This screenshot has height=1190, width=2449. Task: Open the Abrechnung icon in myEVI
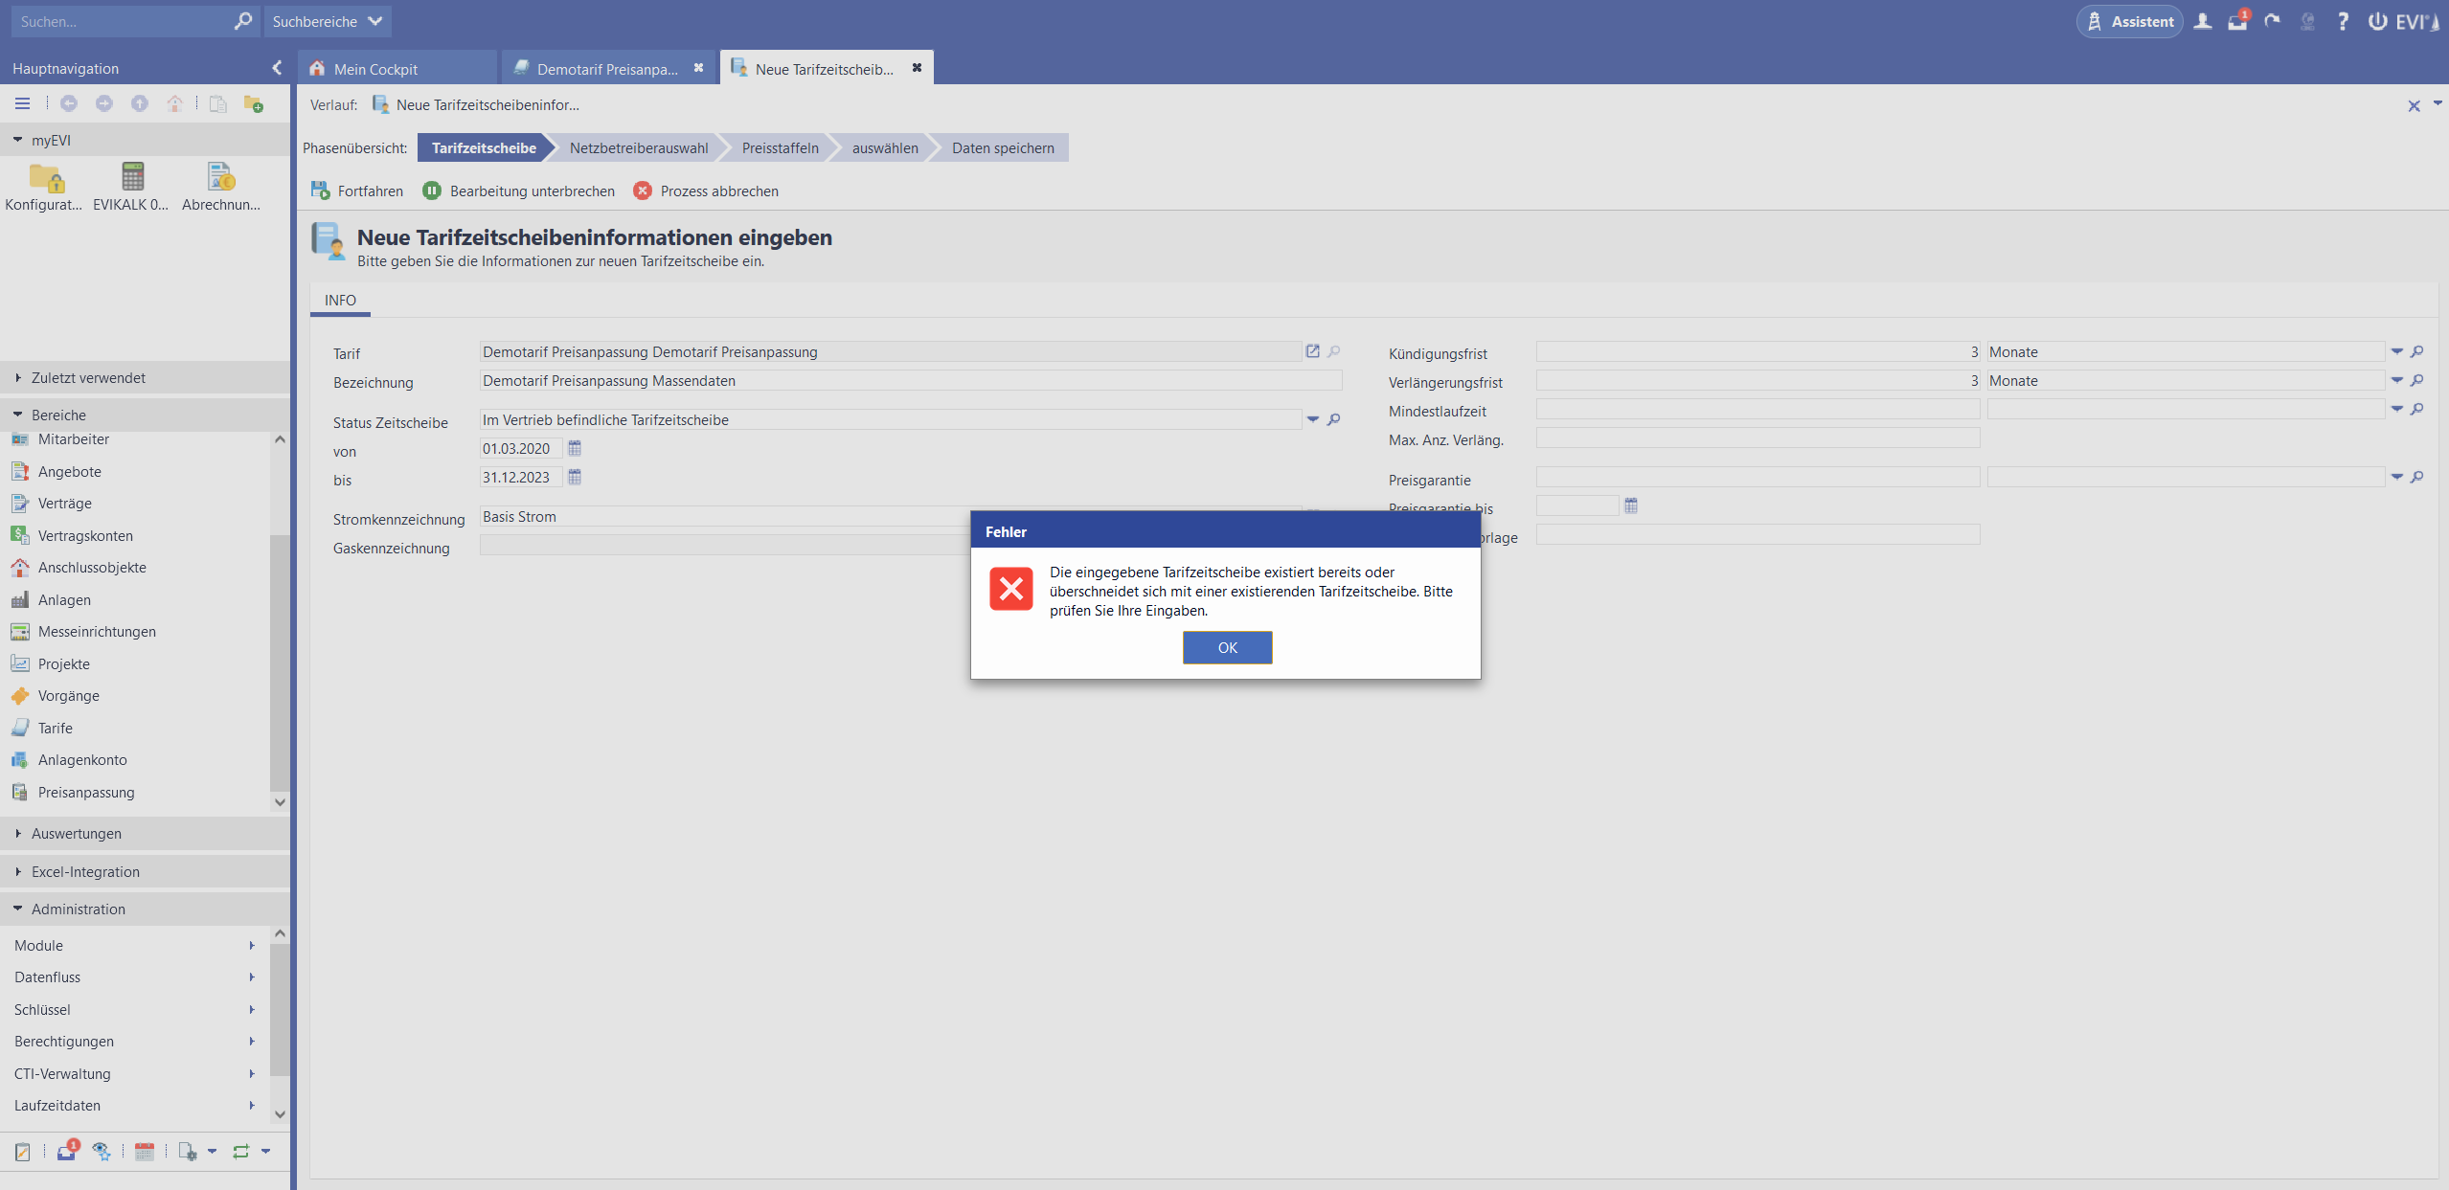(220, 178)
